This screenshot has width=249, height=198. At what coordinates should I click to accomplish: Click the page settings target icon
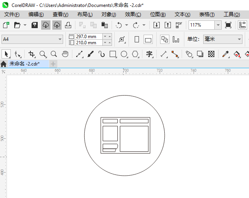122,39
